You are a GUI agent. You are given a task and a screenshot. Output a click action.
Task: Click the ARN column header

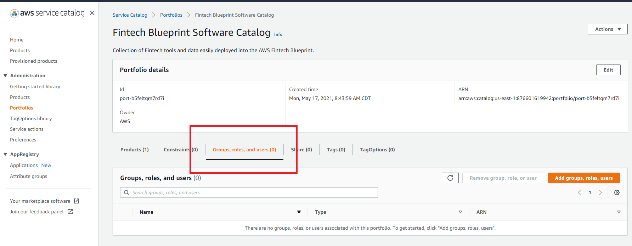(481, 212)
